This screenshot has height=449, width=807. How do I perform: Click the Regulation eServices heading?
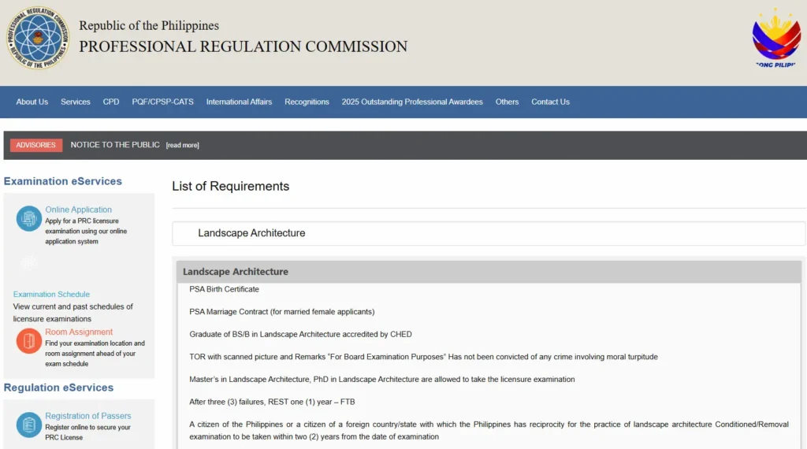point(58,388)
